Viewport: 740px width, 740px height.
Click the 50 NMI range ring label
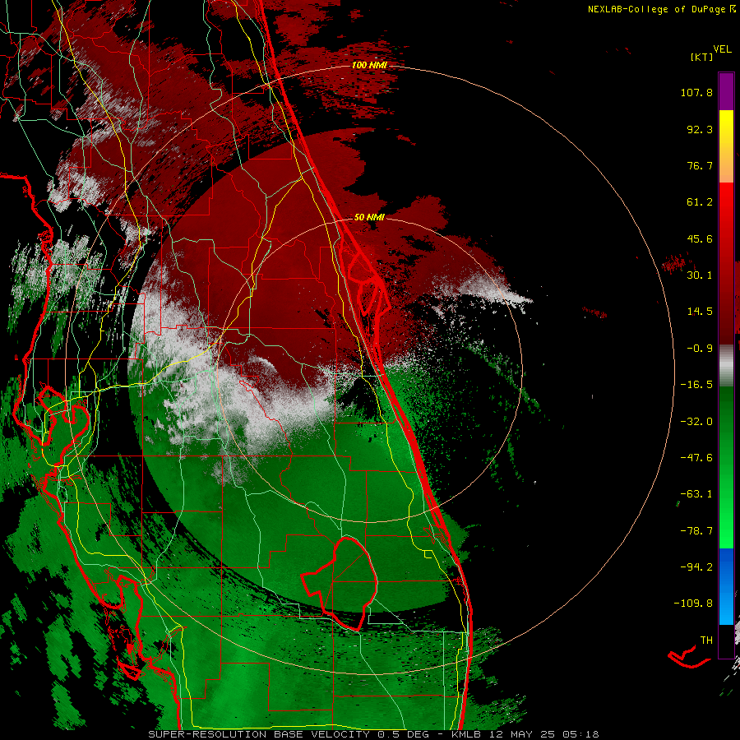369,217
